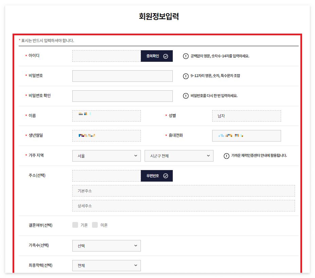This screenshot has width=315, height=278.
Task: Check the 기혼 marital status checkbox
Action: coord(75,225)
